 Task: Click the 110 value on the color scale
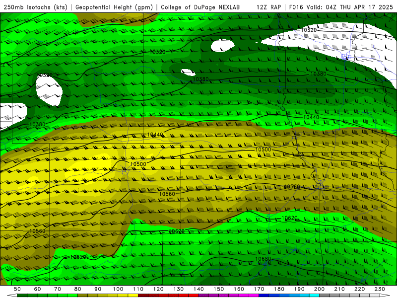coord(138,289)
